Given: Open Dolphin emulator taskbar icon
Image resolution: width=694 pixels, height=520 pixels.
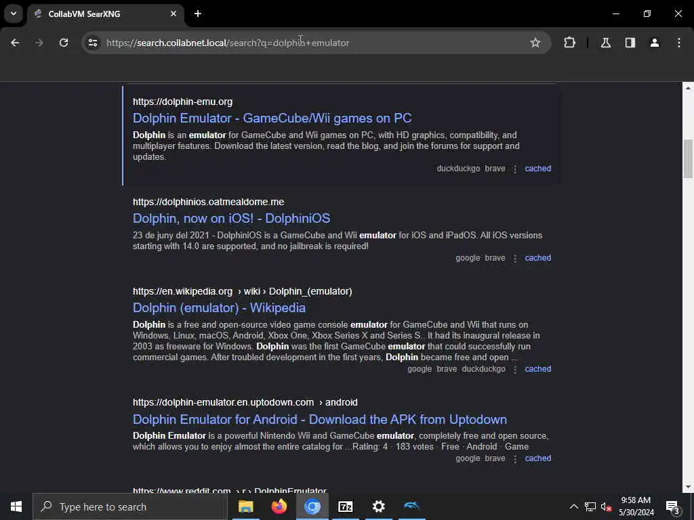Looking at the screenshot, I should click(411, 506).
